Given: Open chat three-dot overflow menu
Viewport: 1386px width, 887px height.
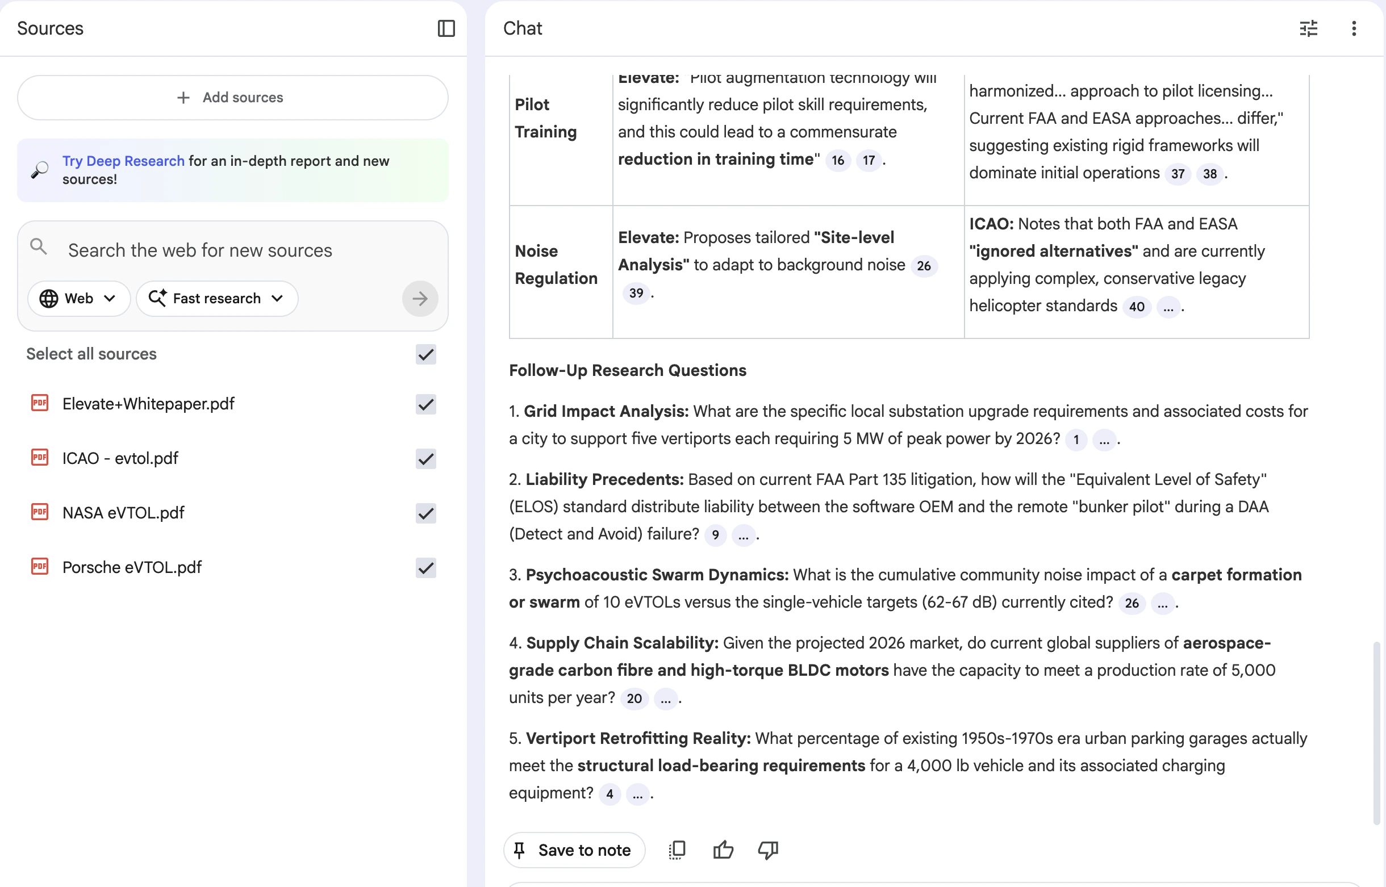Looking at the screenshot, I should pos(1353,28).
